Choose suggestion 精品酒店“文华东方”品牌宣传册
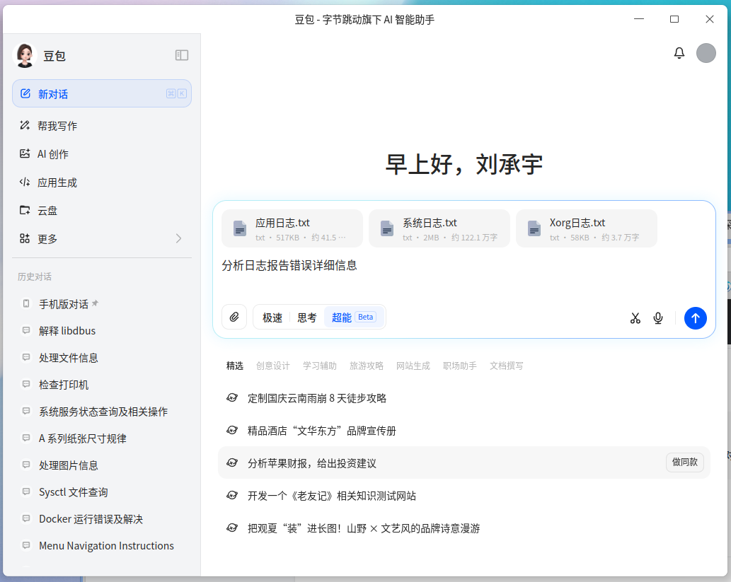 click(x=464, y=431)
